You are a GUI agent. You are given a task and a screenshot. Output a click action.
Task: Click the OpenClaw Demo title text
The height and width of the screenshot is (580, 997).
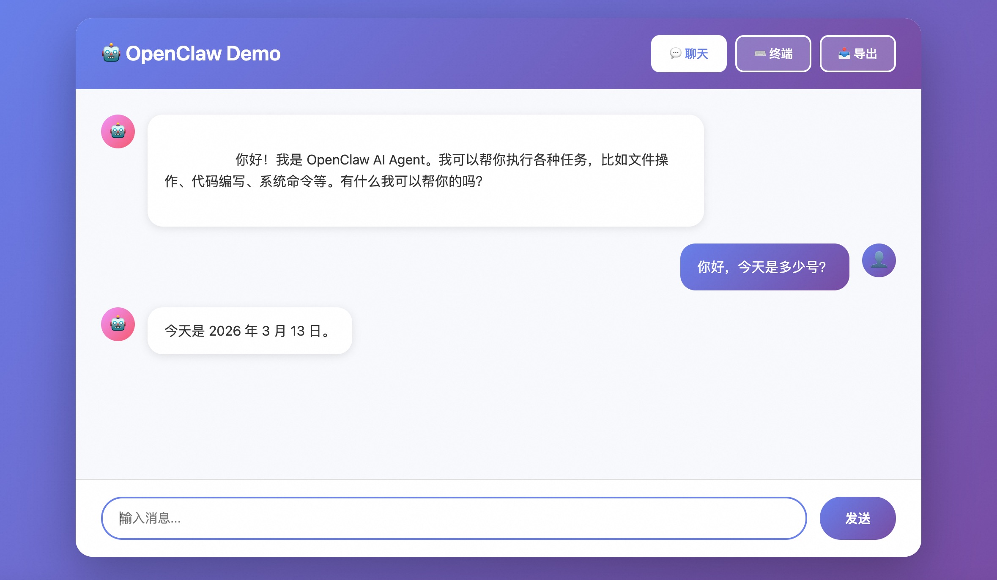[x=203, y=54]
